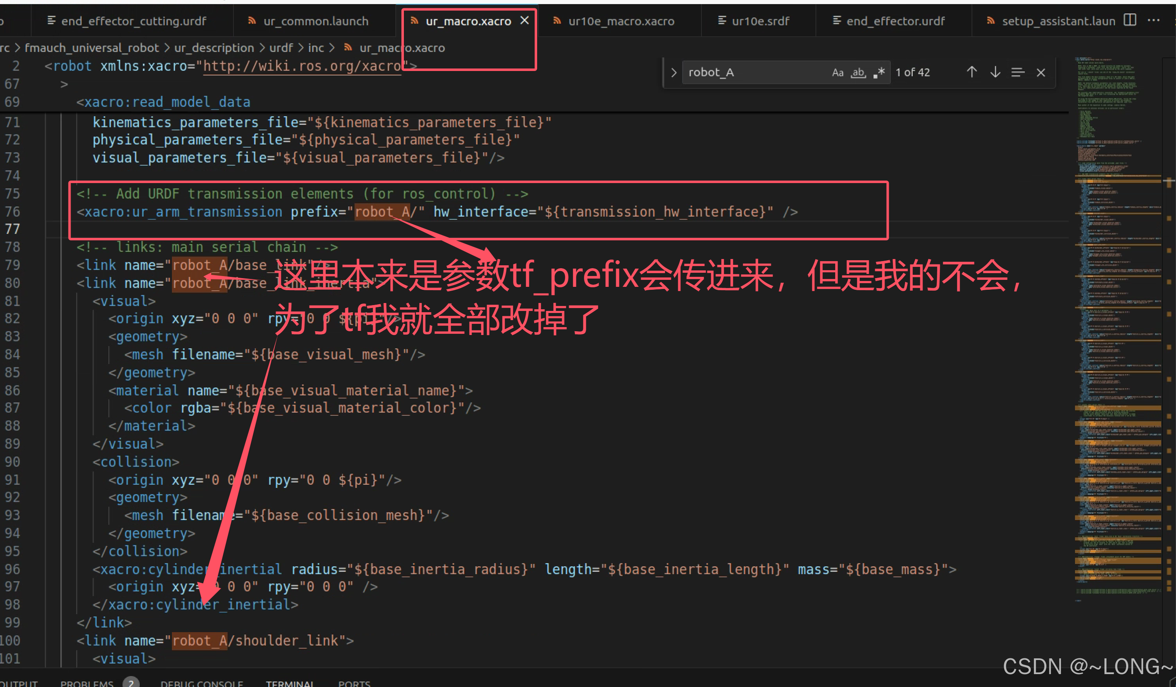Viewport: 1176px width, 687px height.
Task: Click ur_common.launch file icon in tab
Action: [252, 21]
